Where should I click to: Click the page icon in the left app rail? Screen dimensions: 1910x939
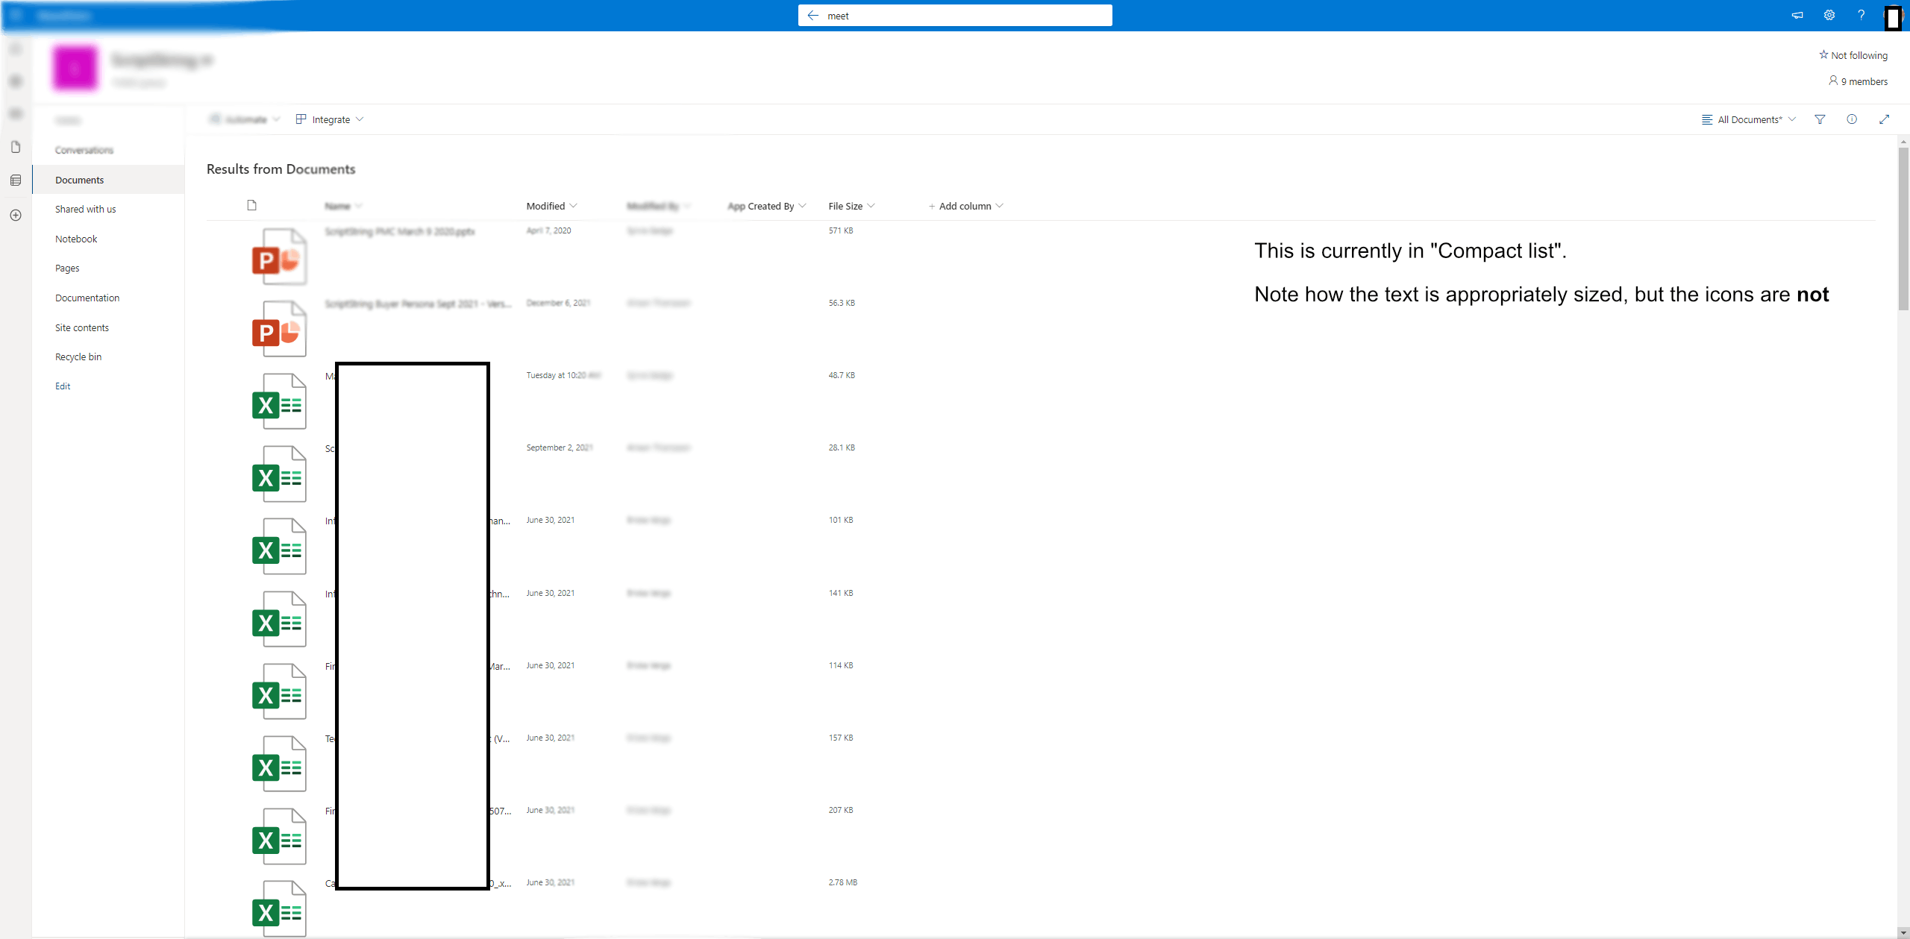16,147
